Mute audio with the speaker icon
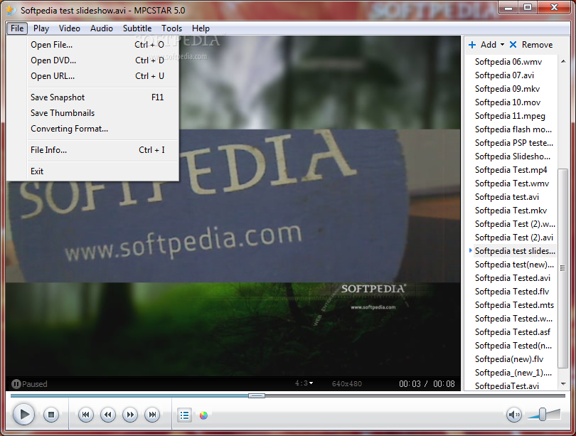This screenshot has width=576, height=436. 513,415
